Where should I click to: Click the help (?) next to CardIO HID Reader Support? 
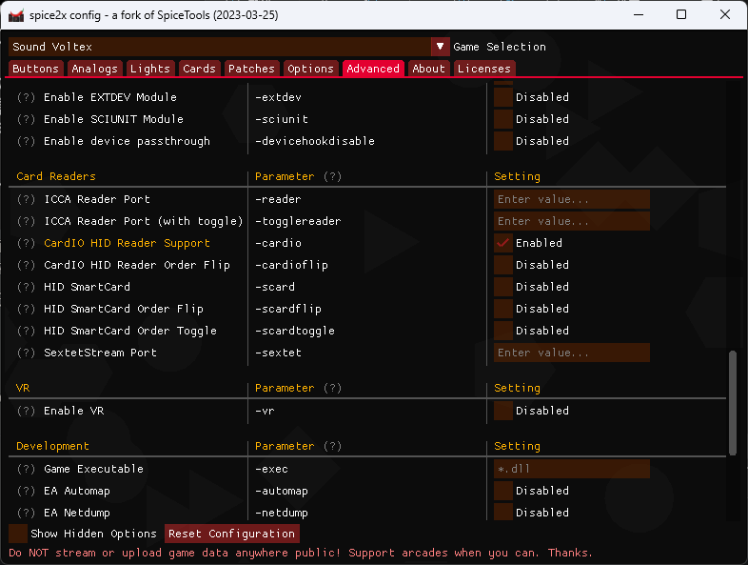click(27, 243)
